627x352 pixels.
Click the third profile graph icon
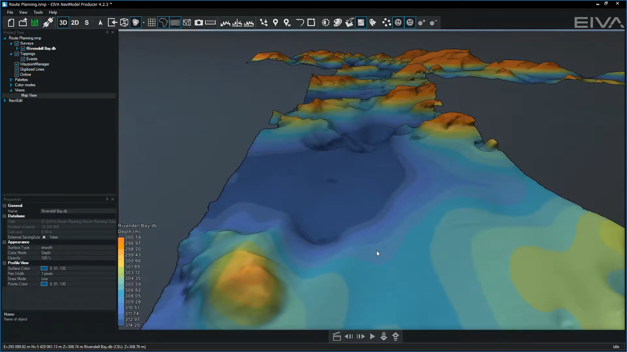[x=249, y=23]
